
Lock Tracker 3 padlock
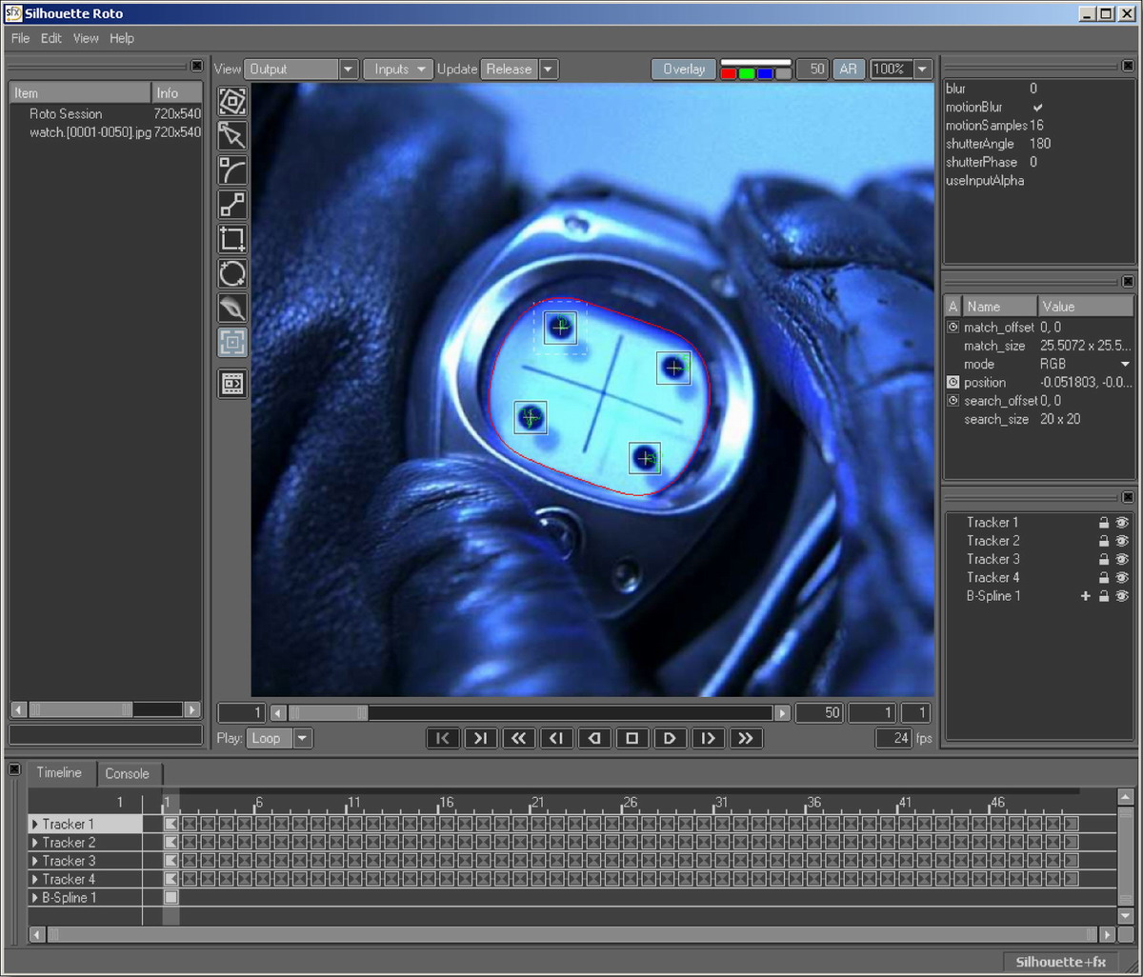(x=1104, y=559)
